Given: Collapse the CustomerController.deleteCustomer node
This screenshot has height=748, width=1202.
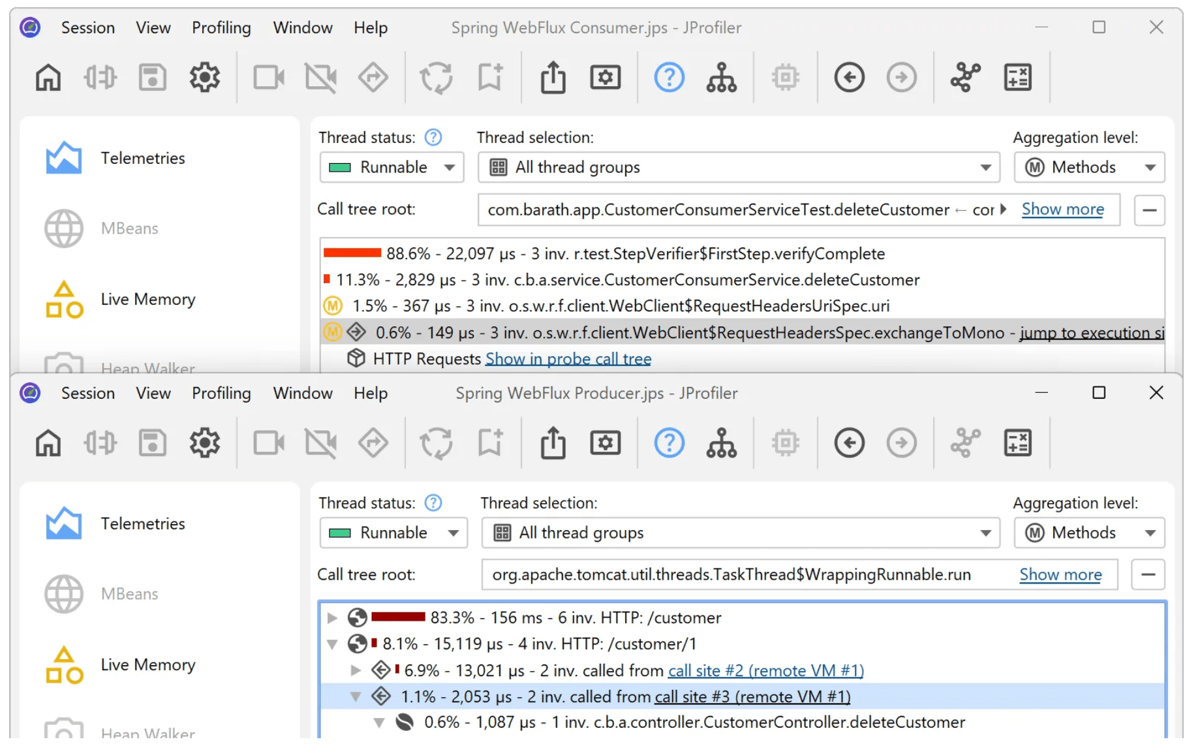Looking at the screenshot, I should tap(379, 723).
